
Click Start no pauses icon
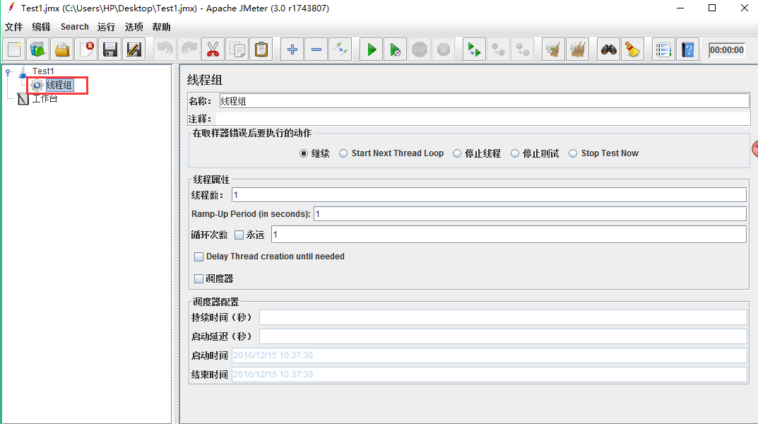[x=396, y=49]
